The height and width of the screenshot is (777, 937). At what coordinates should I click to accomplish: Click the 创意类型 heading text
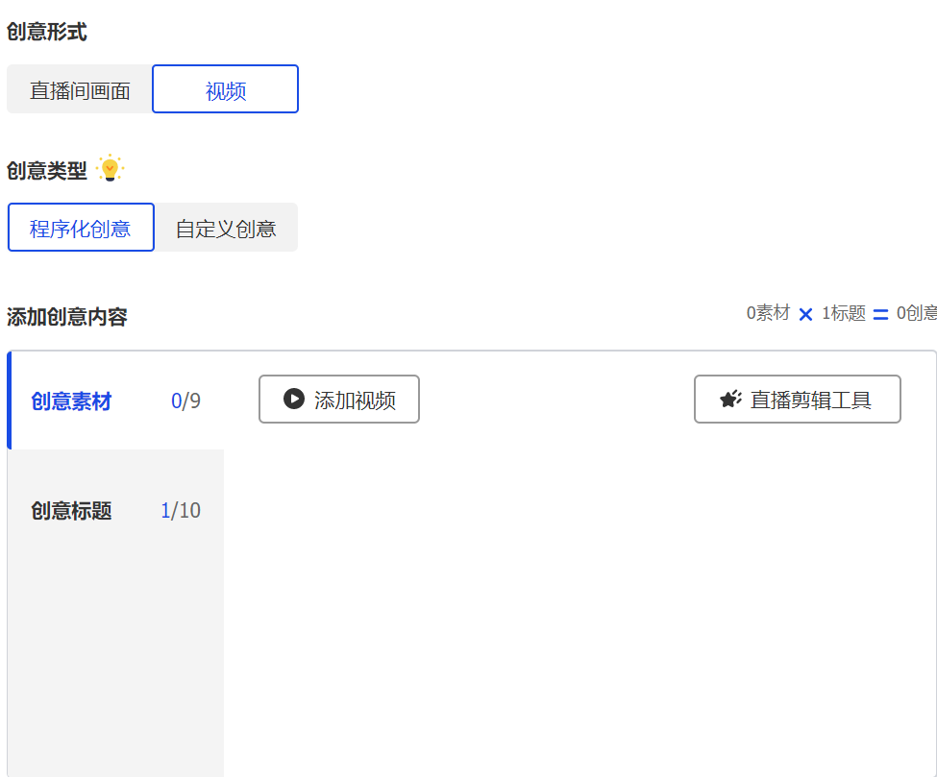coord(47,171)
